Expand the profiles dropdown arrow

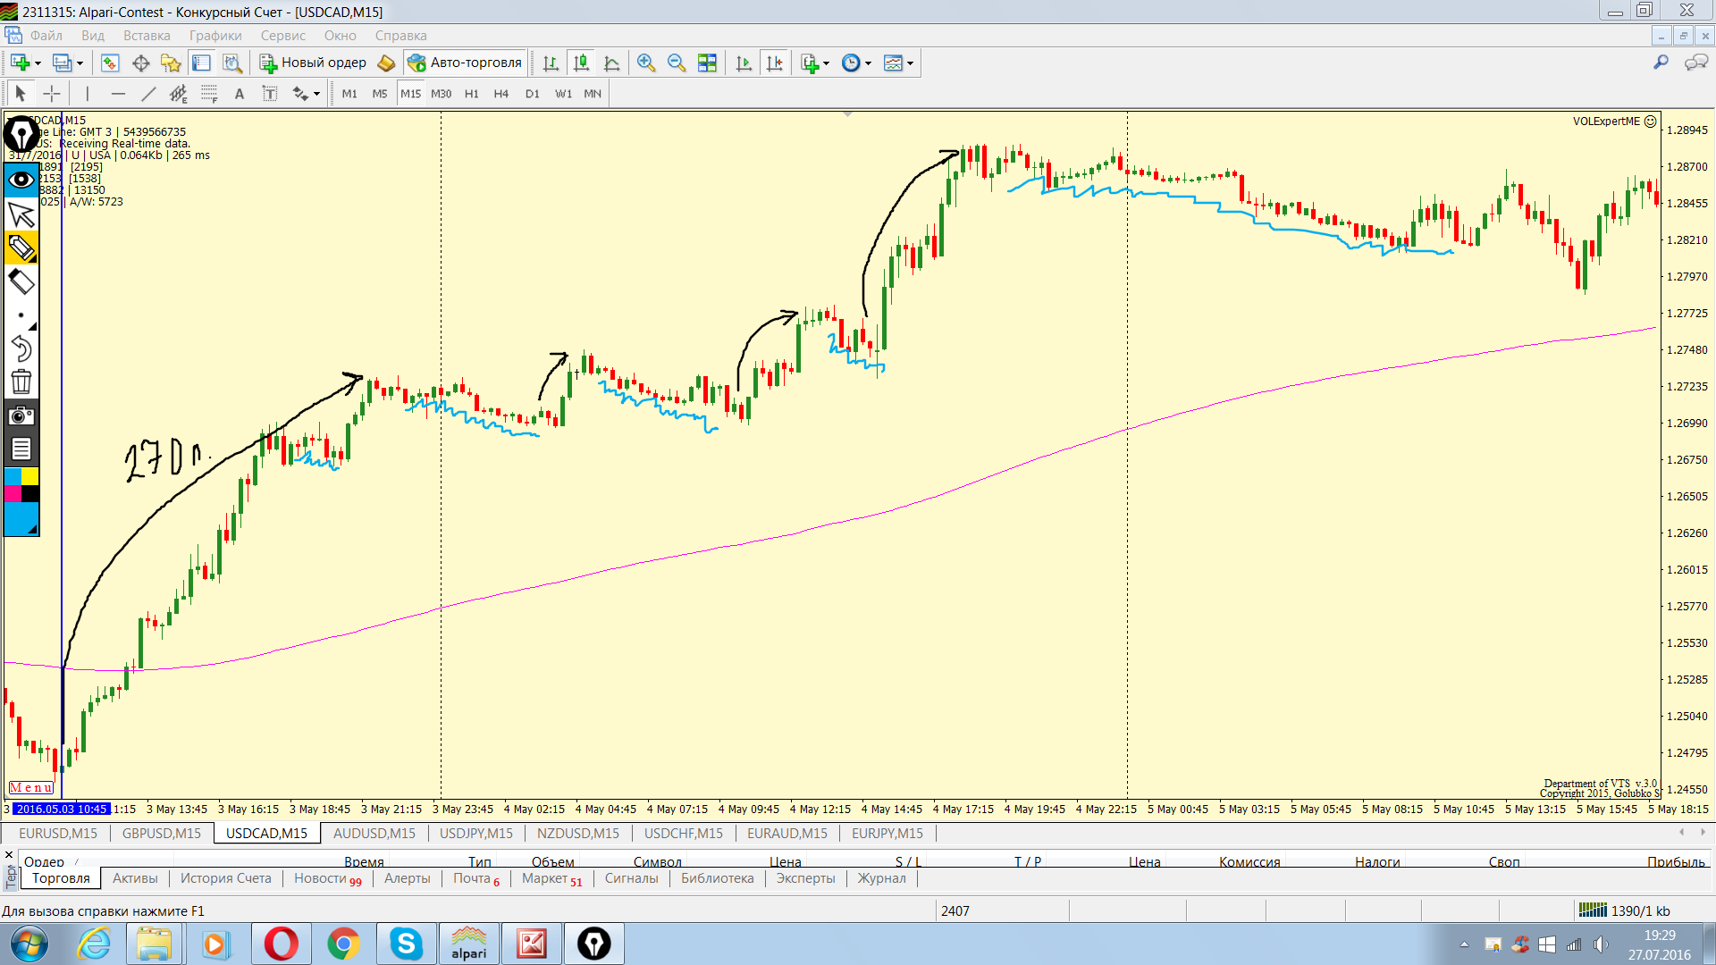(80, 63)
